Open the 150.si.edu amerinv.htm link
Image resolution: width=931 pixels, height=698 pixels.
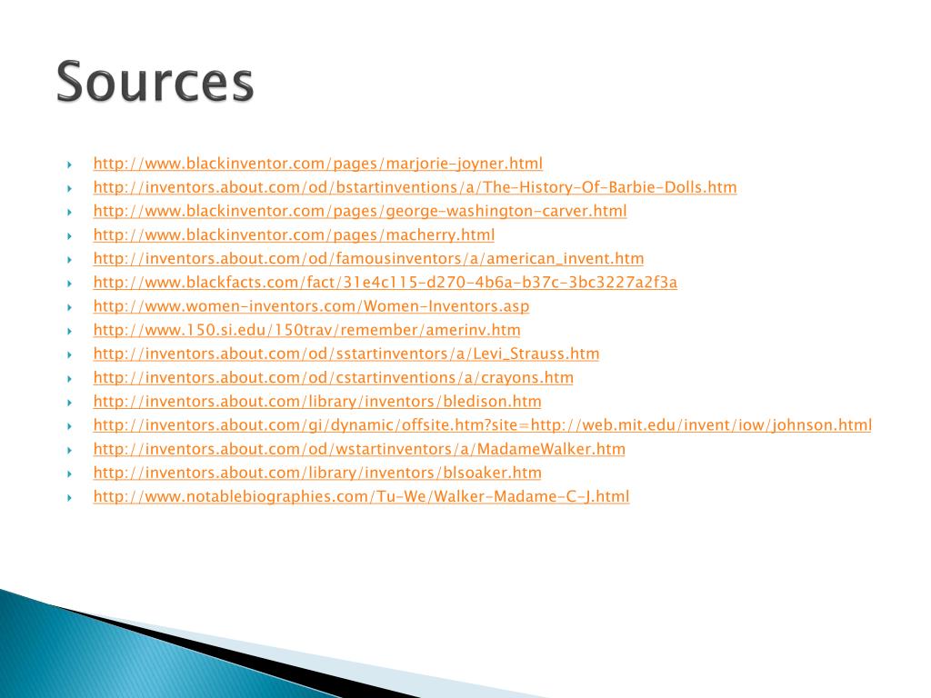[x=306, y=330]
